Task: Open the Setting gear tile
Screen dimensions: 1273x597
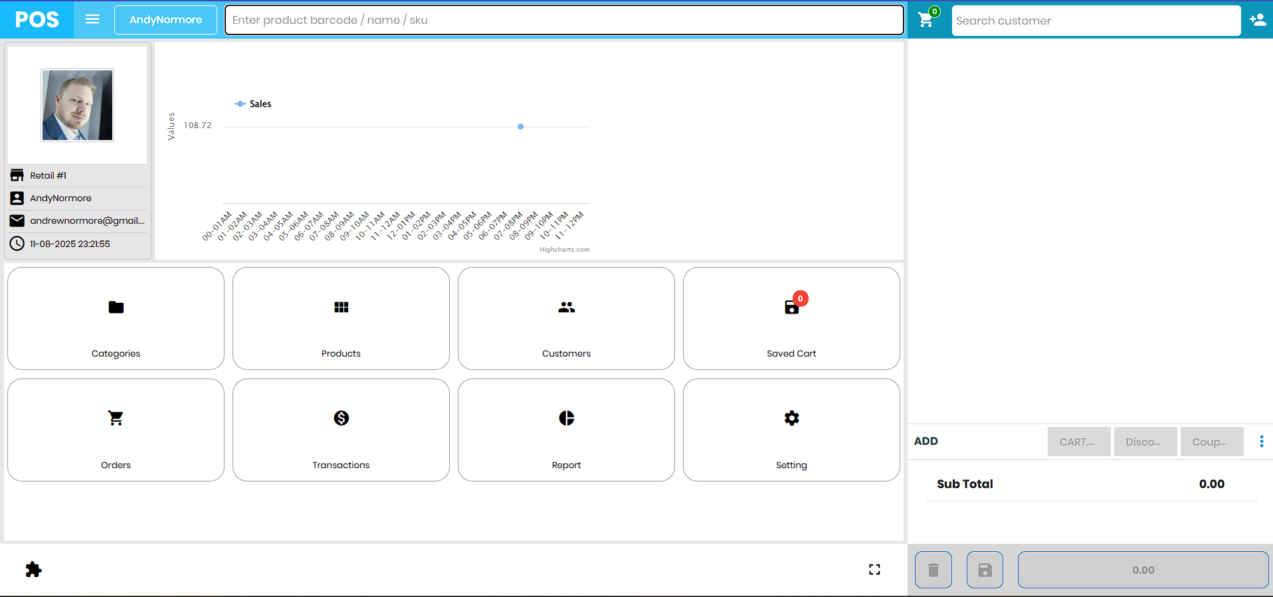Action: pyautogui.click(x=791, y=430)
